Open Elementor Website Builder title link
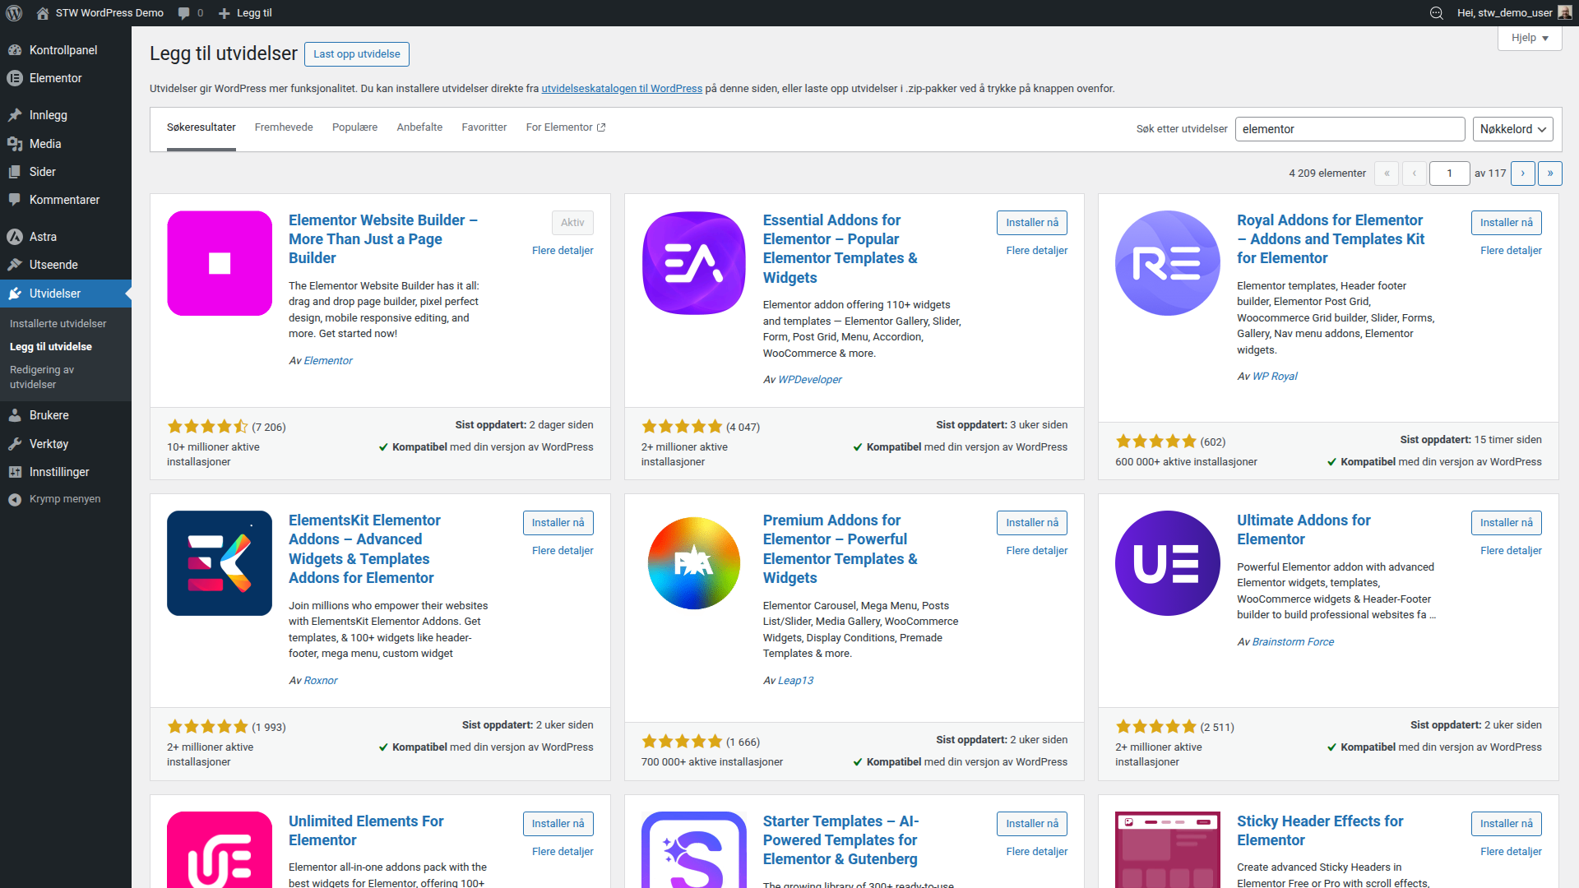Image resolution: width=1579 pixels, height=888 pixels. click(383, 239)
